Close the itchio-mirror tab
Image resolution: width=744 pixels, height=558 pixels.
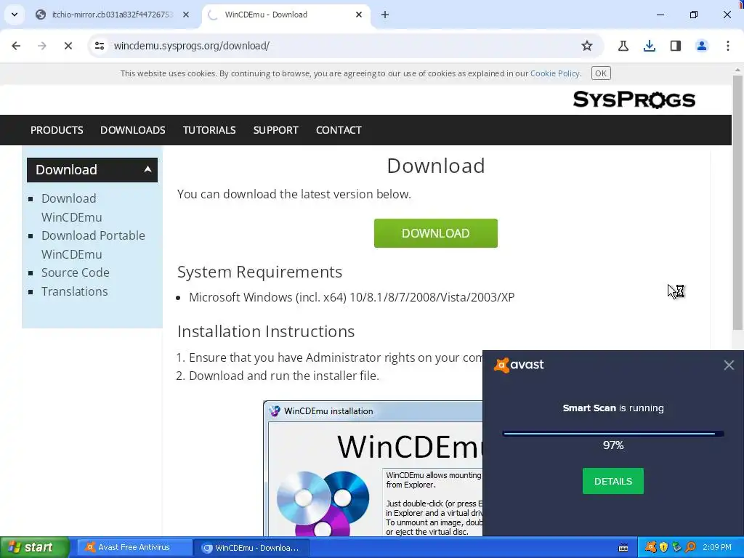click(x=186, y=15)
